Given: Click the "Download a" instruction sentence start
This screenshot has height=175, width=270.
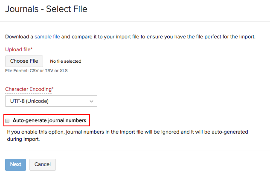Looking at the screenshot, I should [19, 37].
